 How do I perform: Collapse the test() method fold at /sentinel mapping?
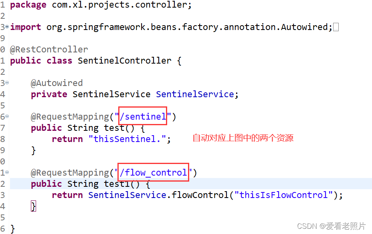tap(7, 116)
